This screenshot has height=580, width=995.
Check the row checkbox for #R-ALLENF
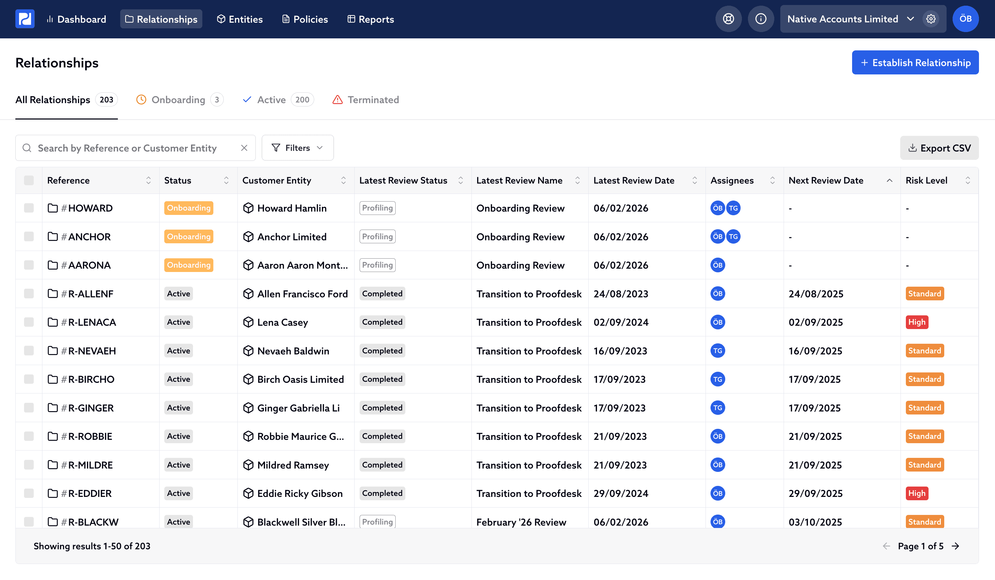28,294
